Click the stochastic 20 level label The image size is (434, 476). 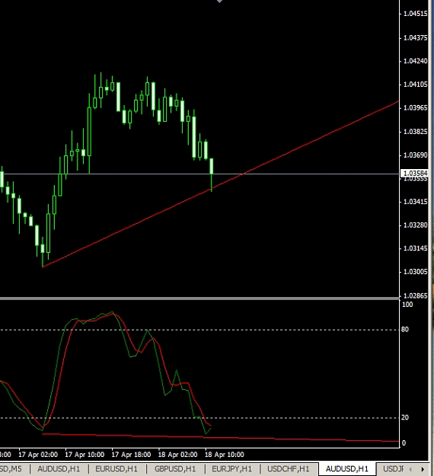(405, 417)
